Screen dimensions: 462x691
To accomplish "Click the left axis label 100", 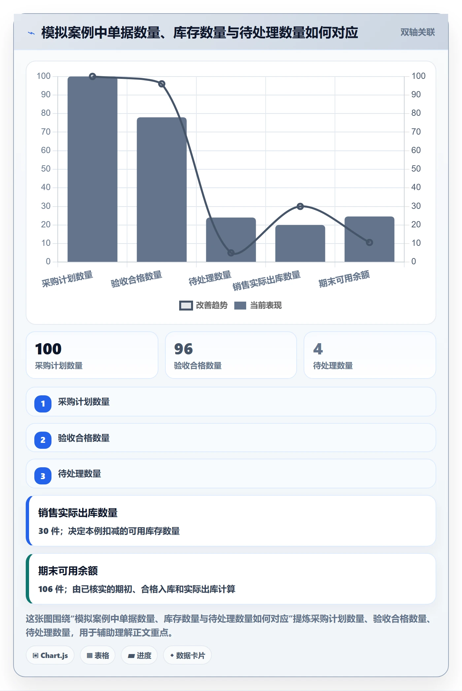I will (44, 76).
